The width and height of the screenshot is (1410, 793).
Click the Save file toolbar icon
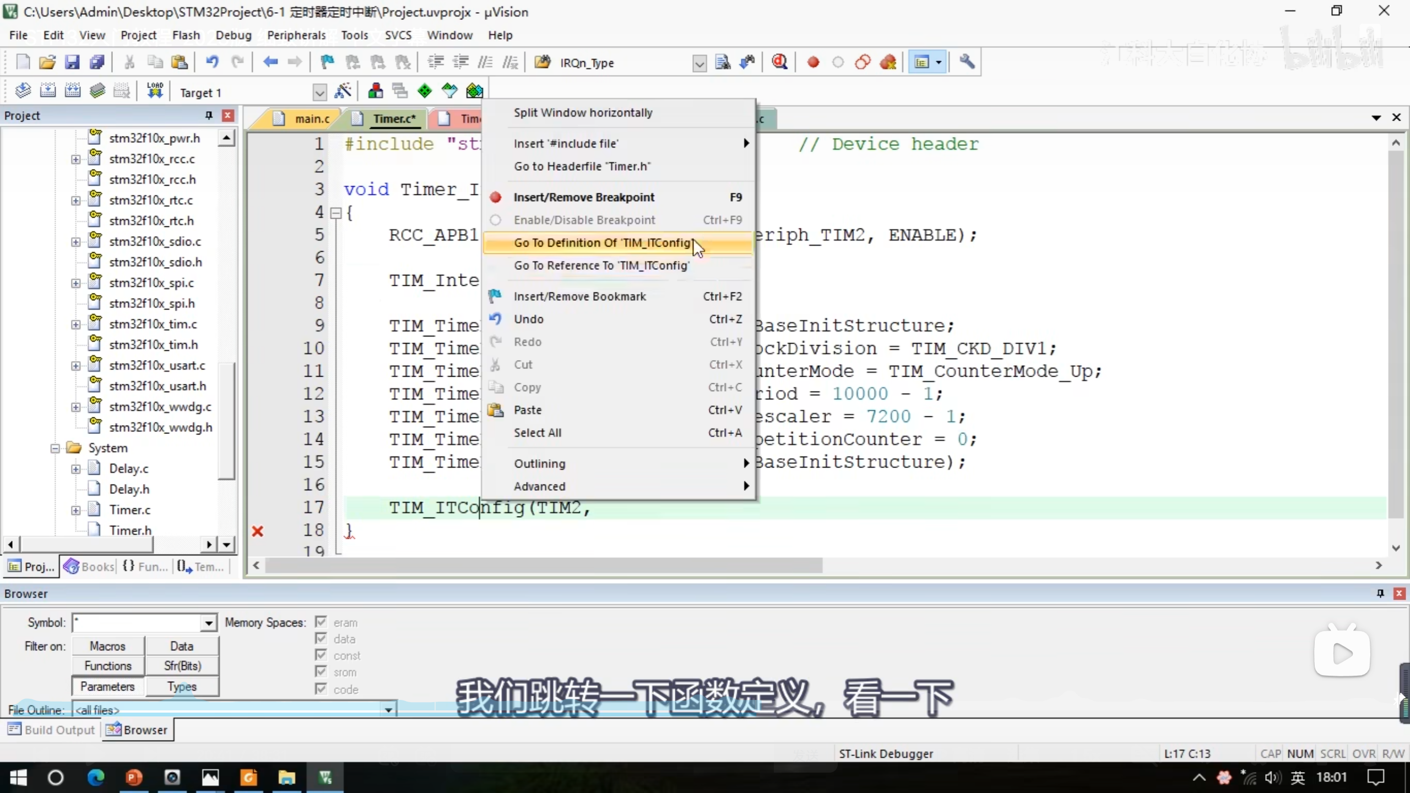[x=72, y=62]
